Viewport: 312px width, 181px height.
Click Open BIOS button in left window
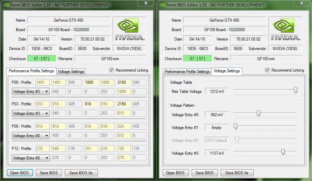pyautogui.click(x=20, y=173)
